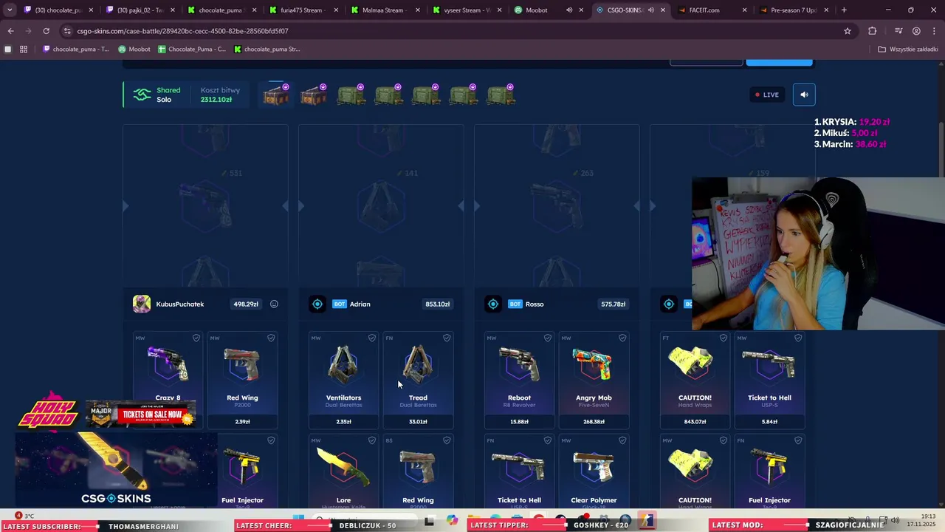Click Adrian's 853.10zł total
The width and height of the screenshot is (945, 532).
coord(438,304)
